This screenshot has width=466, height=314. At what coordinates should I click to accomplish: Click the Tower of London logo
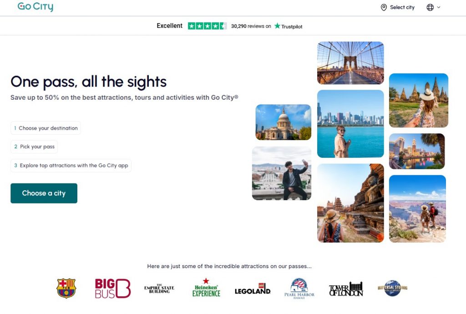coord(346,288)
